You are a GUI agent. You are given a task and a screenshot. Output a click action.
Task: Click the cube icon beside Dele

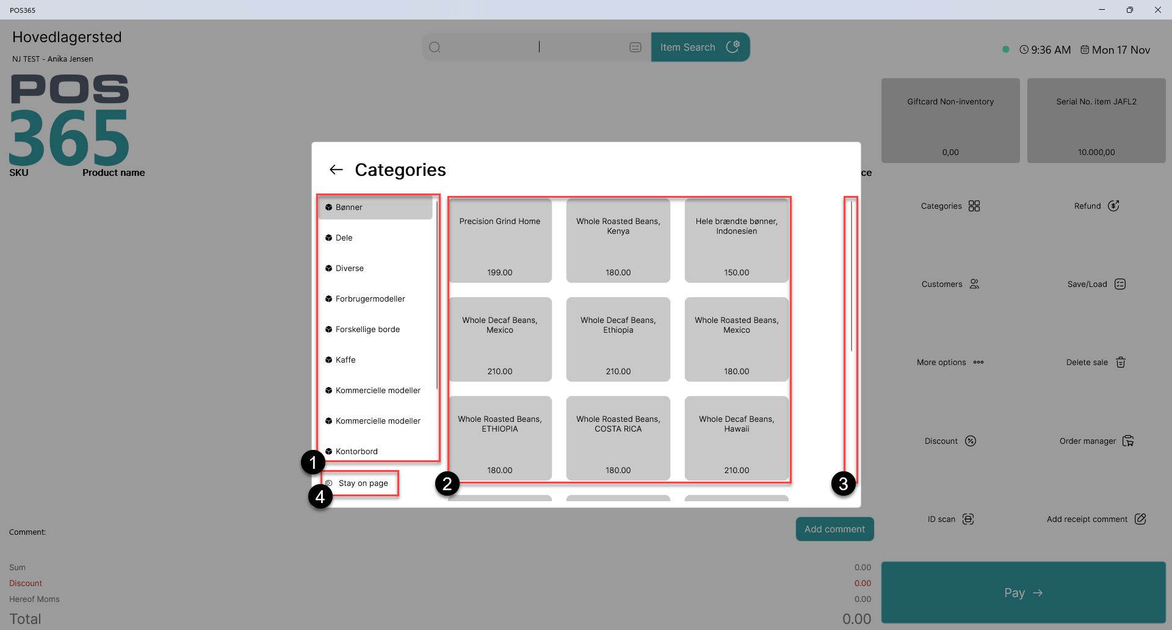pyautogui.click(x=328, y=237)
